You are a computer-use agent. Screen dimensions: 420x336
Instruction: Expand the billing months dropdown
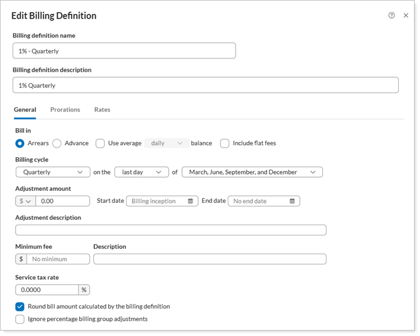pyautogui.click(x=252, y=172)
